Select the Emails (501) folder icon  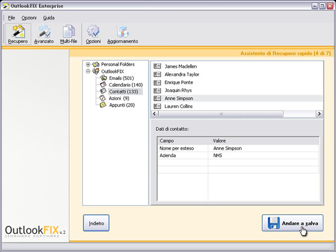[104, 78]
